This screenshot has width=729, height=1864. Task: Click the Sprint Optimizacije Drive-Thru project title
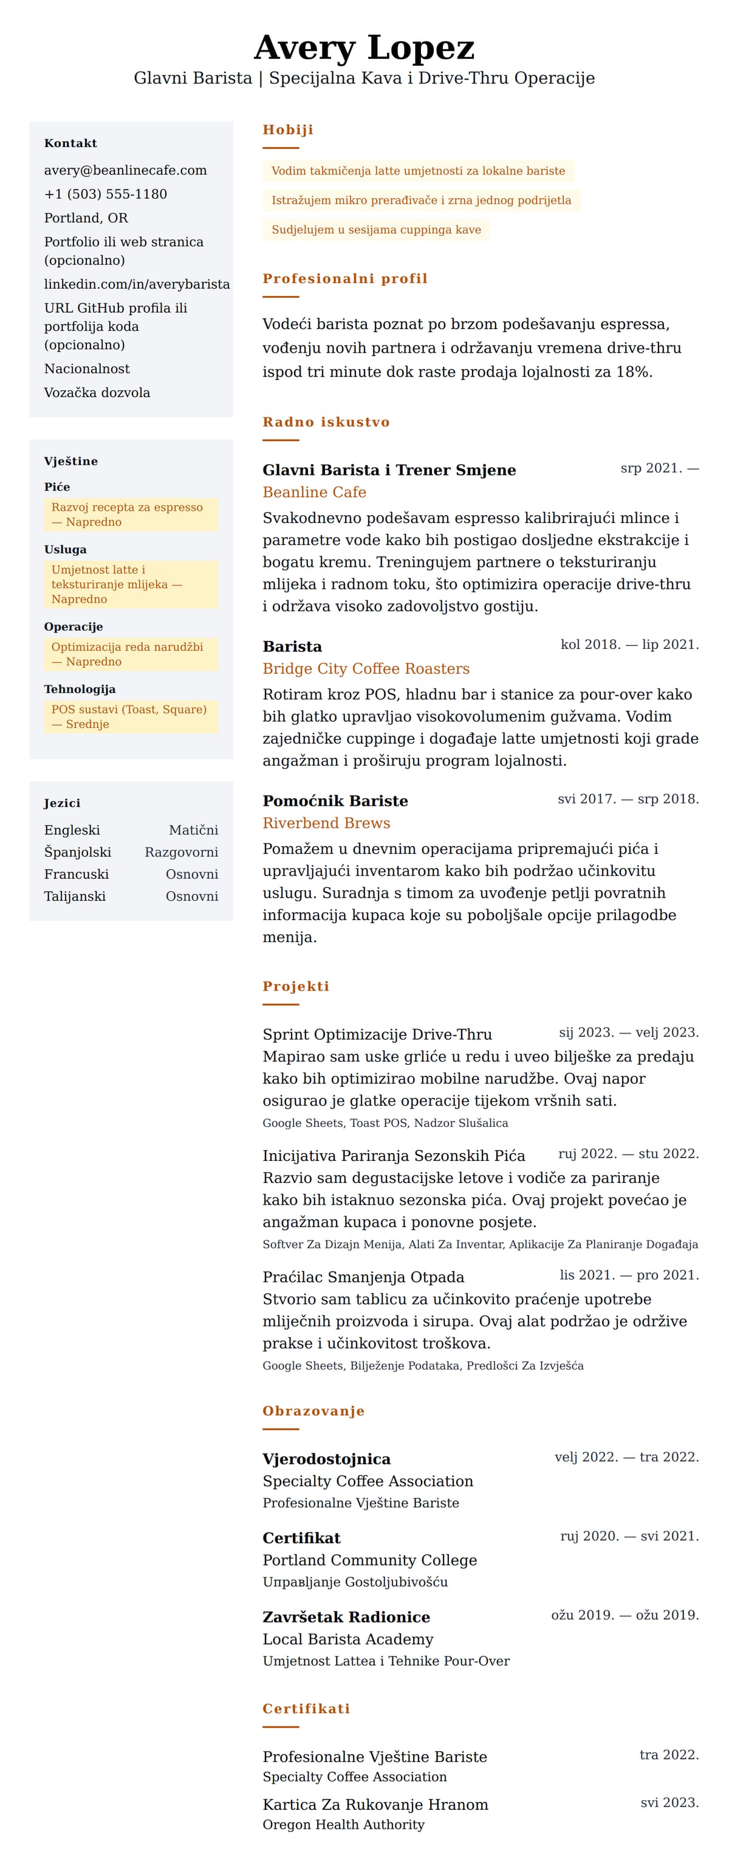coord(377,1034)
